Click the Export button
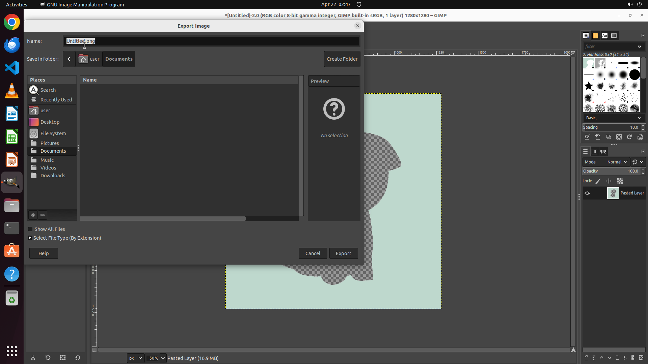The image size is (648, 364). (343, 253)
